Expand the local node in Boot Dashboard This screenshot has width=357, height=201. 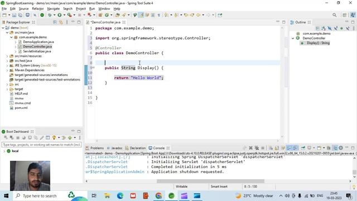(4, 151)
